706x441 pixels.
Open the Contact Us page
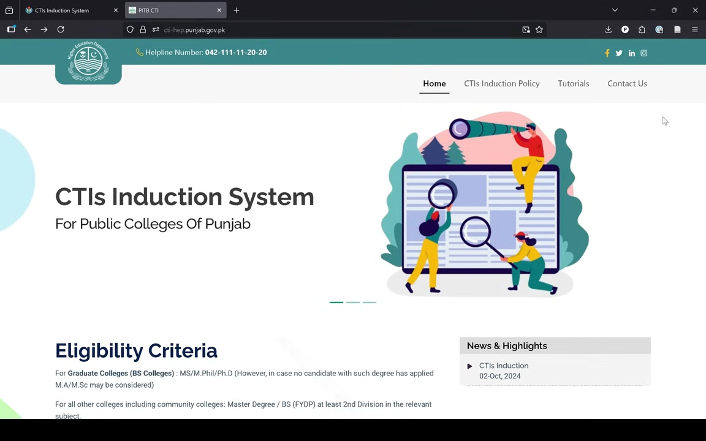coord(627,84)
